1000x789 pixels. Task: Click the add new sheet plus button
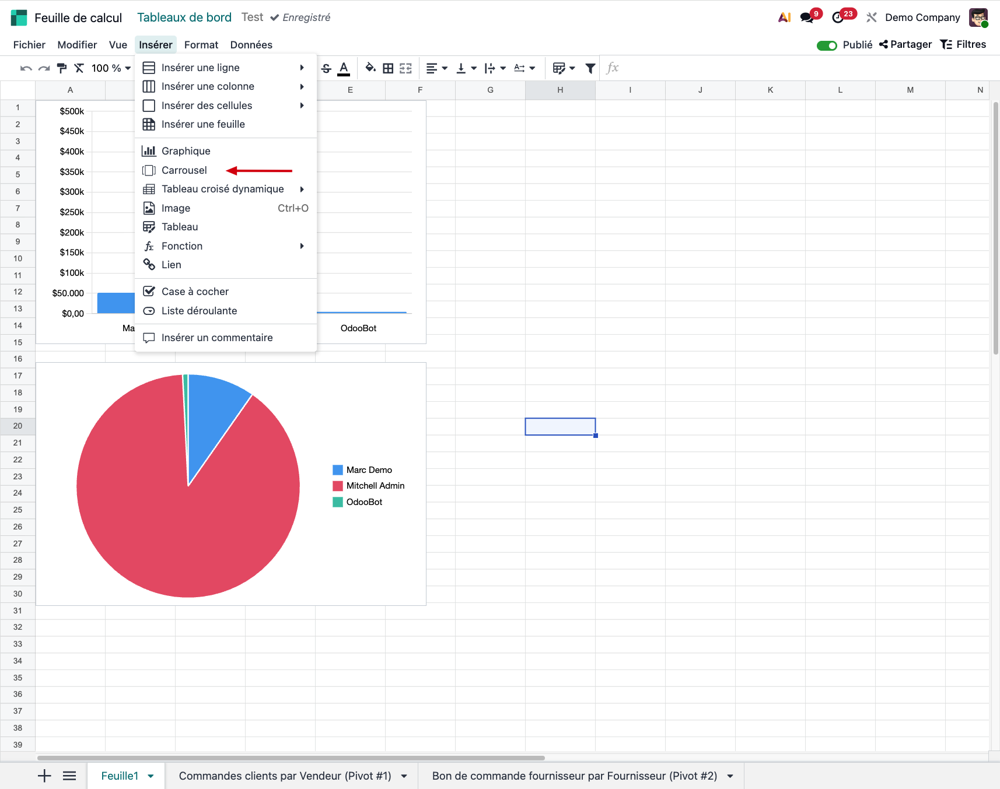(x=44, y=776)
